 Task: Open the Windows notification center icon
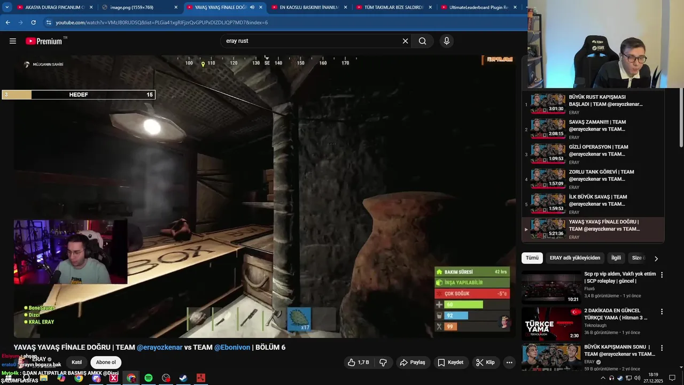(673, 378)
